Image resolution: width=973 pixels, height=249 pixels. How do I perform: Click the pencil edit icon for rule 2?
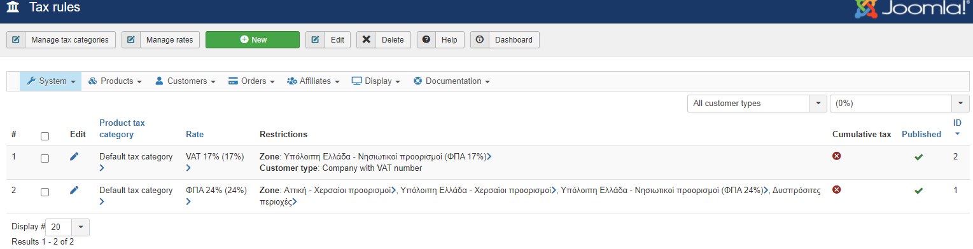pyautogui.click(x=74, y=190)
